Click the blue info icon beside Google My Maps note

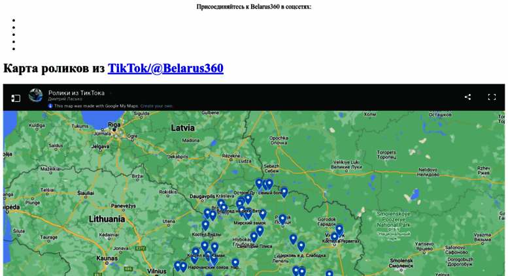click(50, 106)
